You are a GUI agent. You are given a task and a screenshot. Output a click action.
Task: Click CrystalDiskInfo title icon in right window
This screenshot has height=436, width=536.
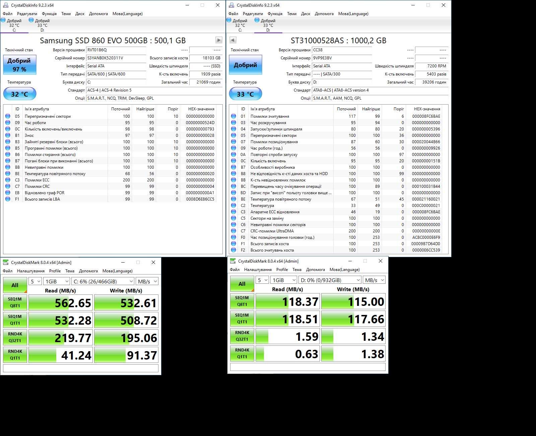(x=231, y=5)
